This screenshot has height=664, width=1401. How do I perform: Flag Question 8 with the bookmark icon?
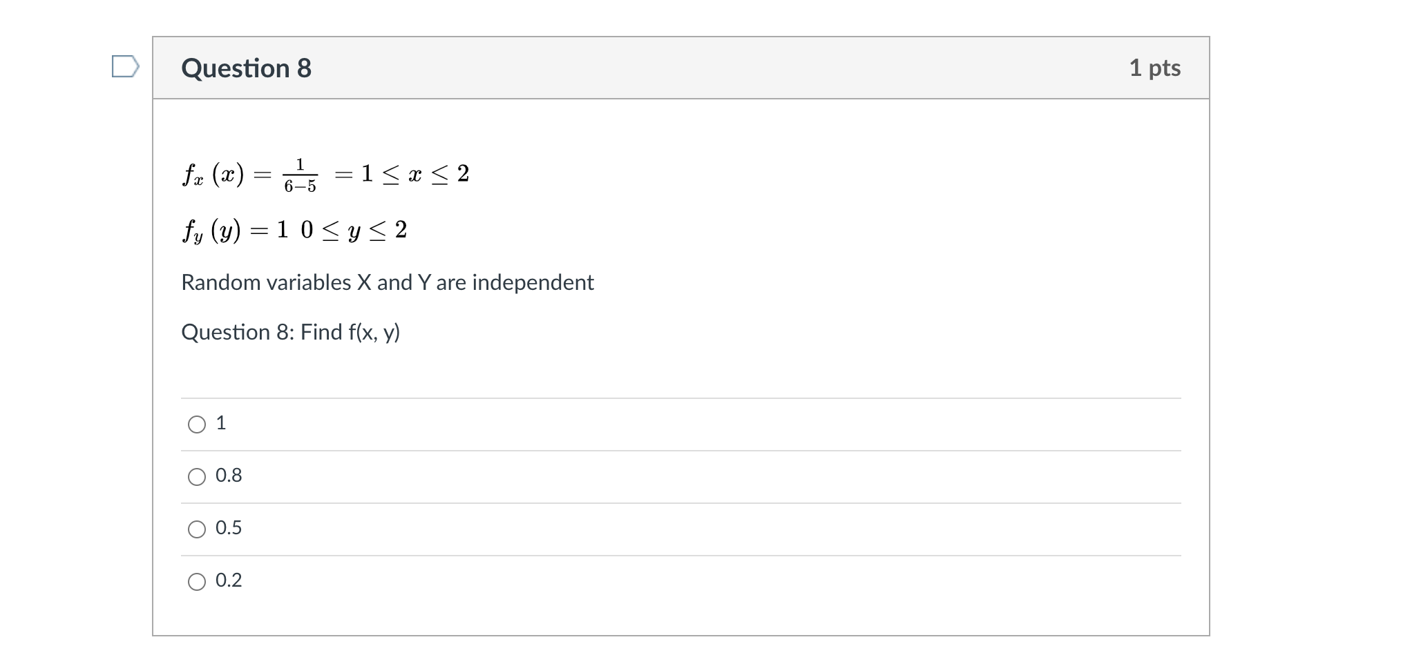point(126,67)
